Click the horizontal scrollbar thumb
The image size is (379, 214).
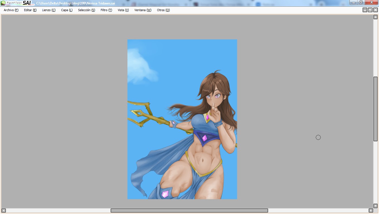point(189,210)
